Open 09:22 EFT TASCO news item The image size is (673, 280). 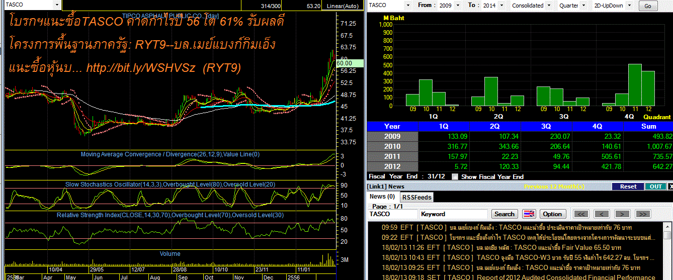coord(518,237)
